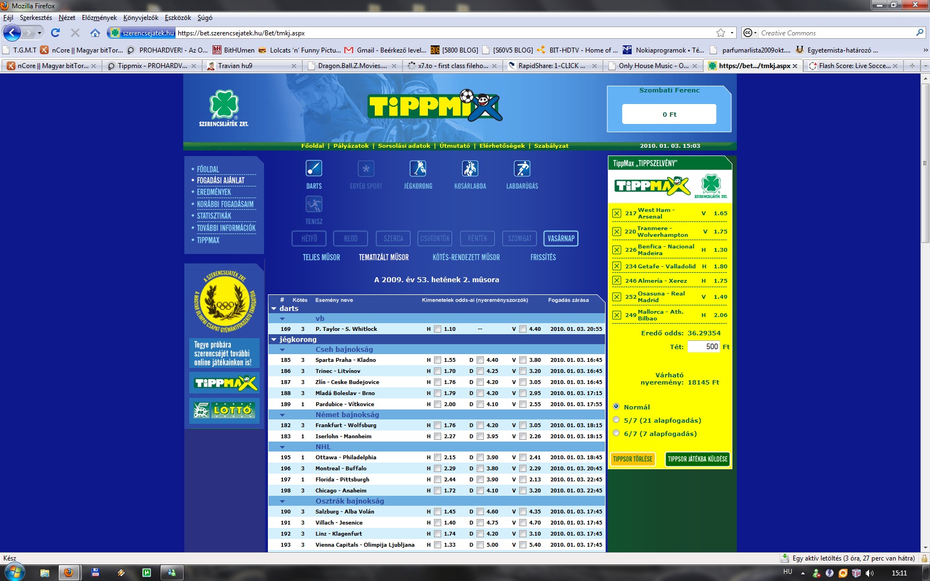Image resolution: width=930 pixels, height=581 pixels.
Task: Open the Creative Commons search engine dropdown
Action: click(x=750, y=33)
